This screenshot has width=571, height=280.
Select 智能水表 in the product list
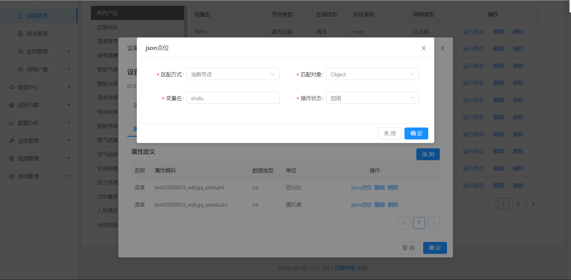[108, 84]
